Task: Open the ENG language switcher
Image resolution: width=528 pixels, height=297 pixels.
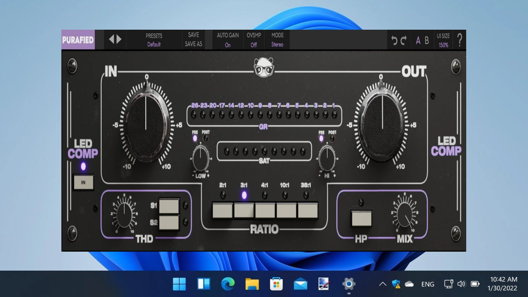Action: point(428,284)
